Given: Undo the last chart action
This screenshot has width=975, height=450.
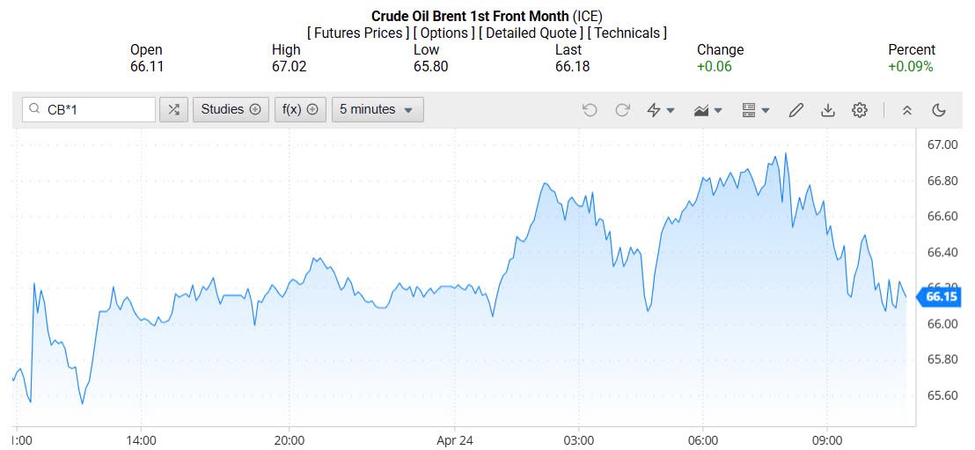Looking at the screenshot, I should pyautogui.click(x=590, y=110).
